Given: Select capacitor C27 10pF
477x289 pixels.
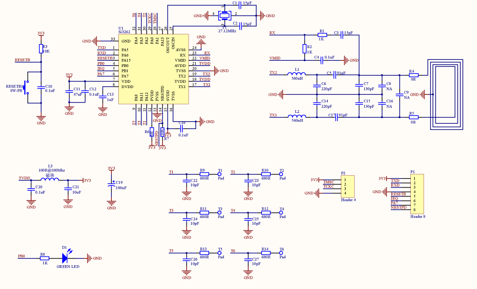Looking at the screenshot, I should coord(248,259).
